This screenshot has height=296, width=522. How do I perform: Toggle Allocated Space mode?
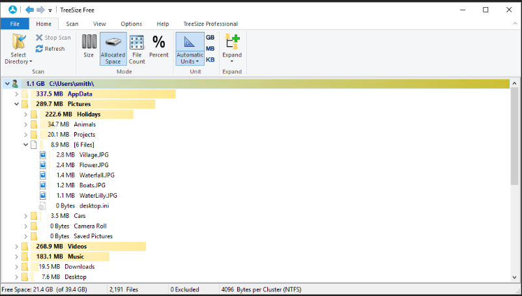point(113,49)
